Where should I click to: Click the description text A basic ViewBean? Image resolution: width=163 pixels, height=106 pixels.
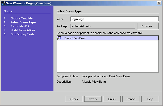point(94,82)
